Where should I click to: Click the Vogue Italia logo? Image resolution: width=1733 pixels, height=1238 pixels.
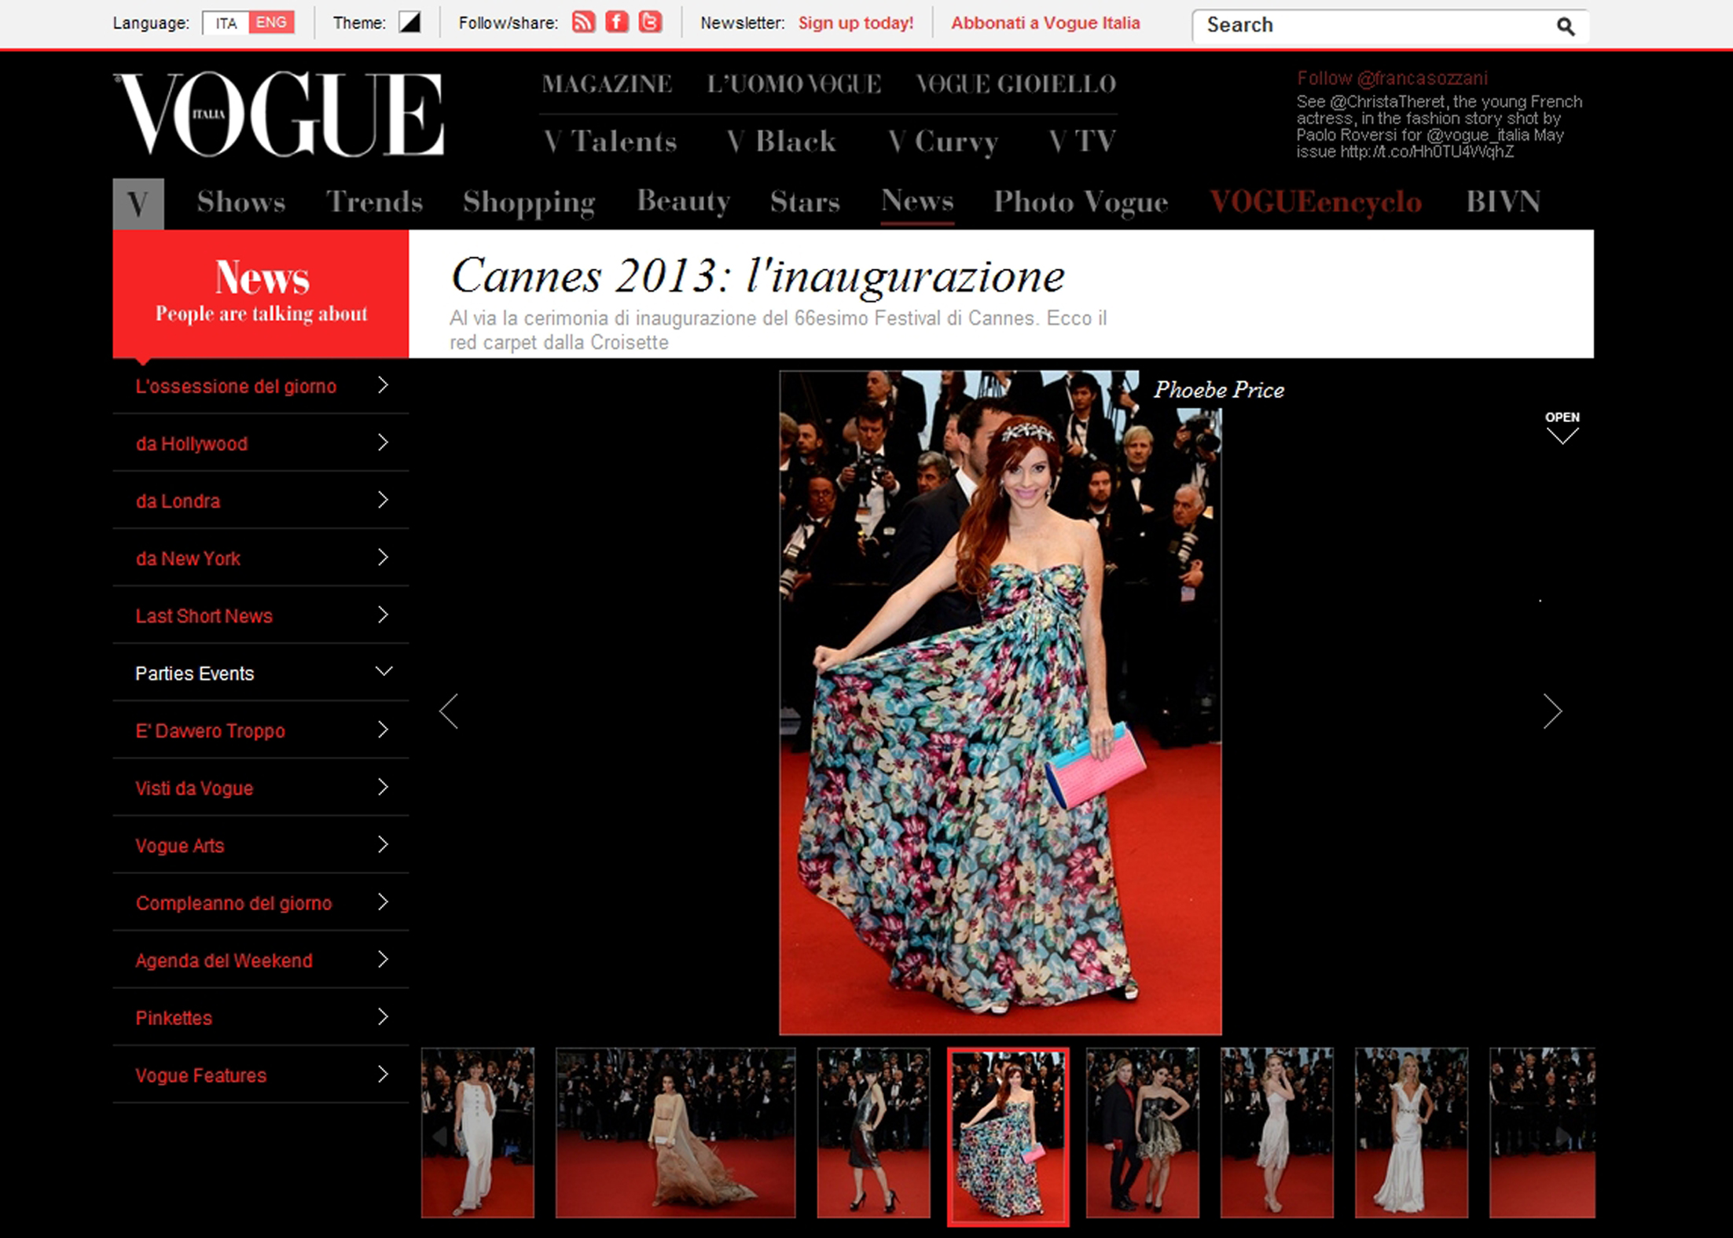[x=280, y=115]
